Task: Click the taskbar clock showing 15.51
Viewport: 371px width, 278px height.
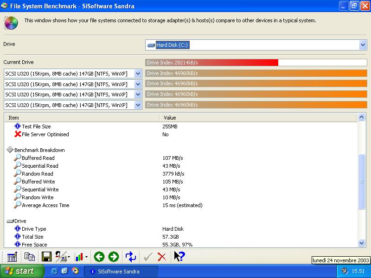Action: point(358,271)
